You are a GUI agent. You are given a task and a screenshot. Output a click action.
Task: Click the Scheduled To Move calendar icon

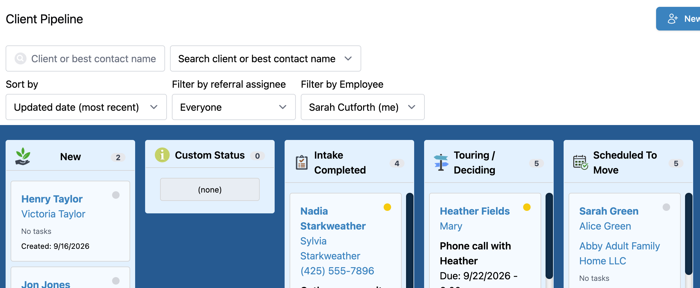click(x=580, y=162)
